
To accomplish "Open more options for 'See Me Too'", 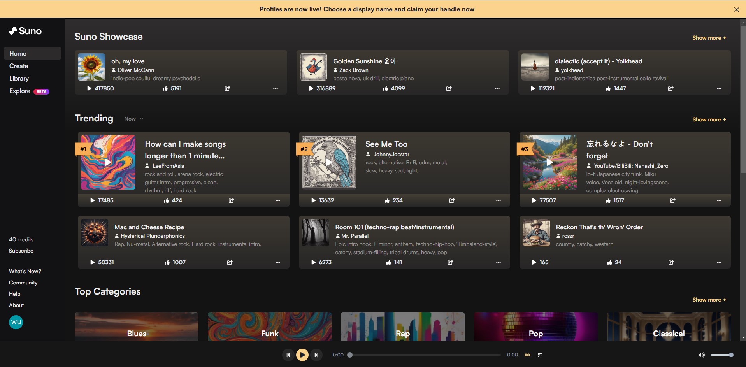I will [499, 200].
